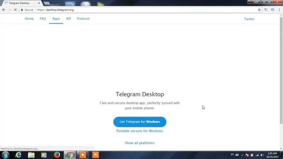The height and width of the screenshot is (159, 283).
Task: Click the Secure padlock indicator
Action: pyautogui.click(x=27, y=10)
